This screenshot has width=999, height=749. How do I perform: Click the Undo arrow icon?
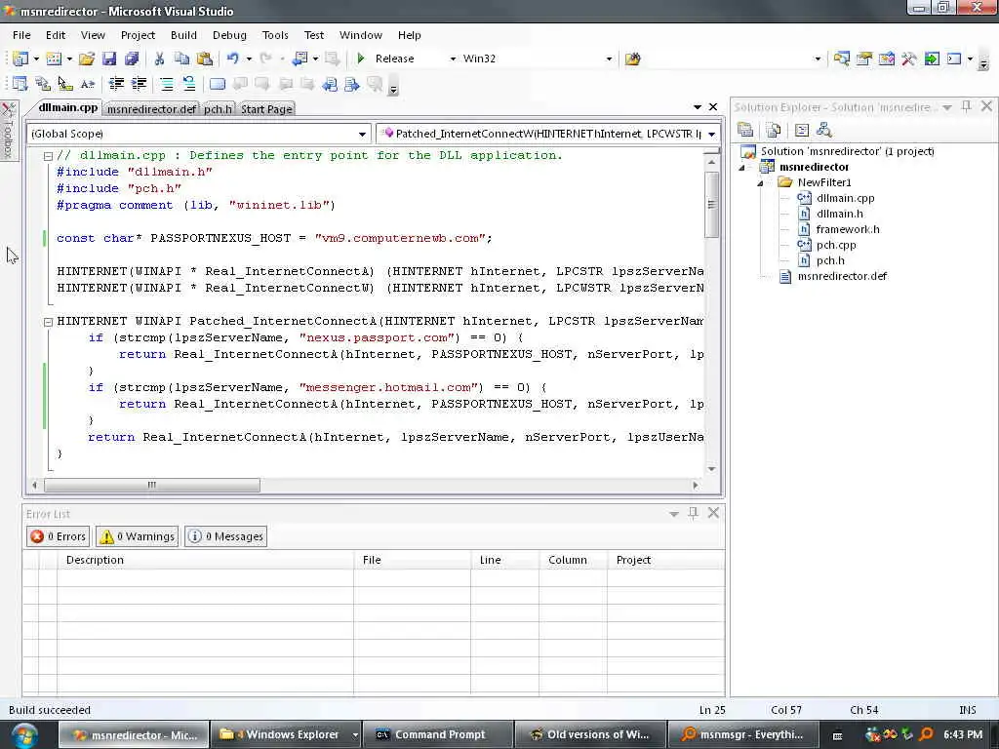click(232, 59)
